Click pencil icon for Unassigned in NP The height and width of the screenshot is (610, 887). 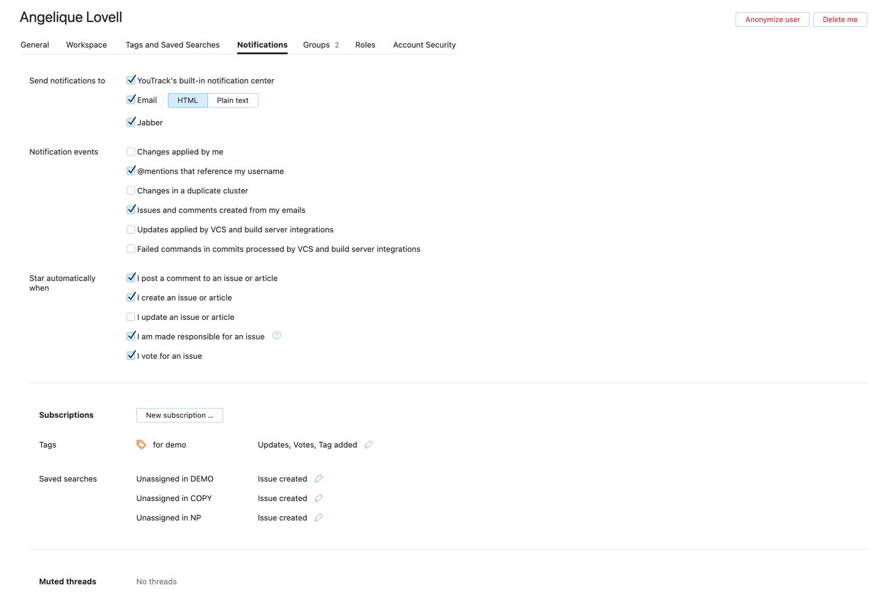319,518
